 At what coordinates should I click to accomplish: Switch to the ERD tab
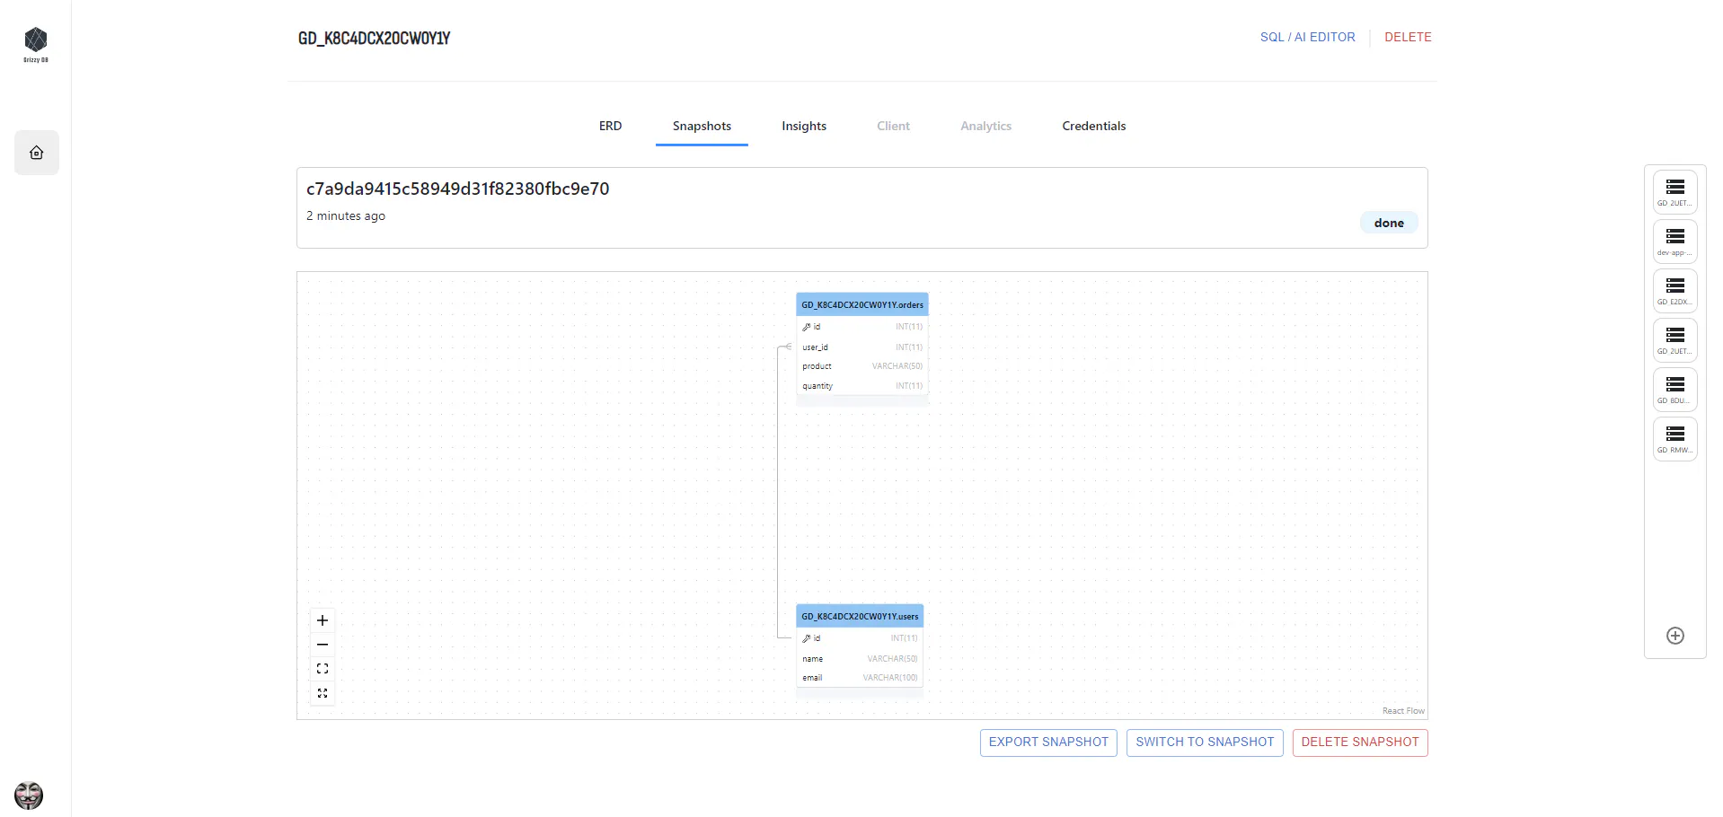[x=611, y=126]
